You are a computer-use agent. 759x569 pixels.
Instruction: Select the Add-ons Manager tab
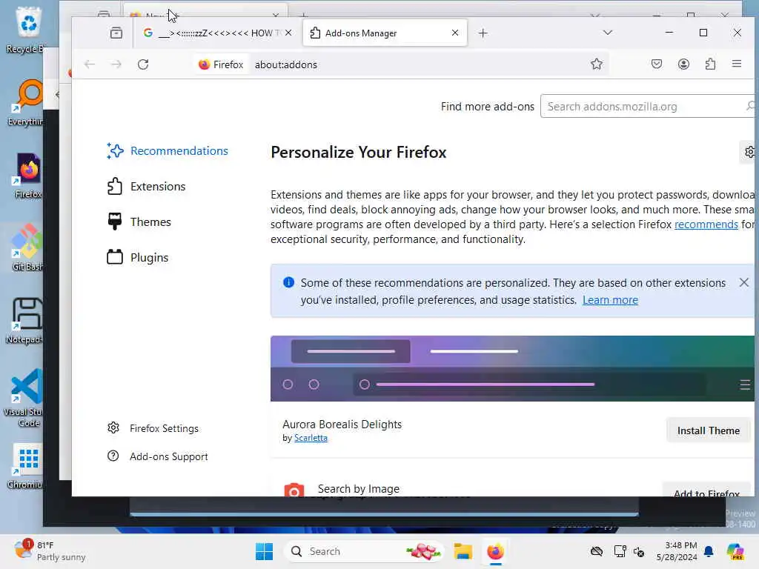pyautogui.click(x=385, y=33)
